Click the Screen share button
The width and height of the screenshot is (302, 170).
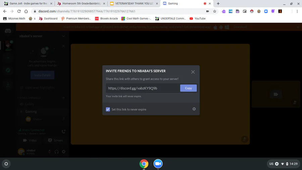(x=55, y=140)
